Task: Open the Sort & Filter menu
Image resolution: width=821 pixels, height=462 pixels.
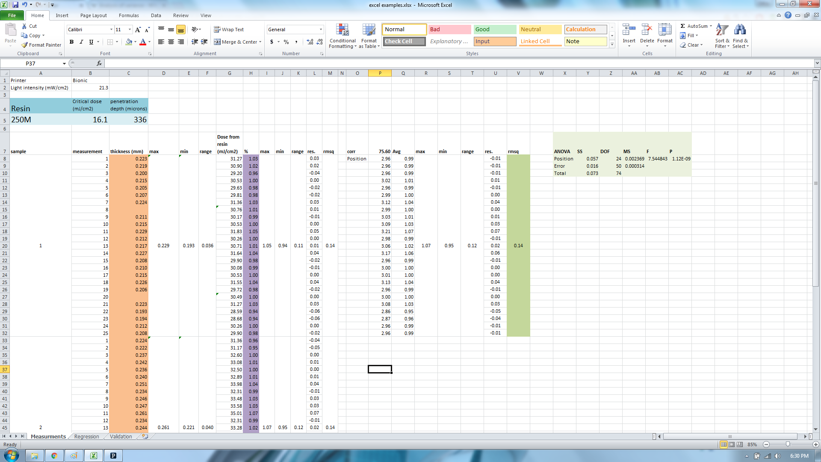Action: coord(722,36)
